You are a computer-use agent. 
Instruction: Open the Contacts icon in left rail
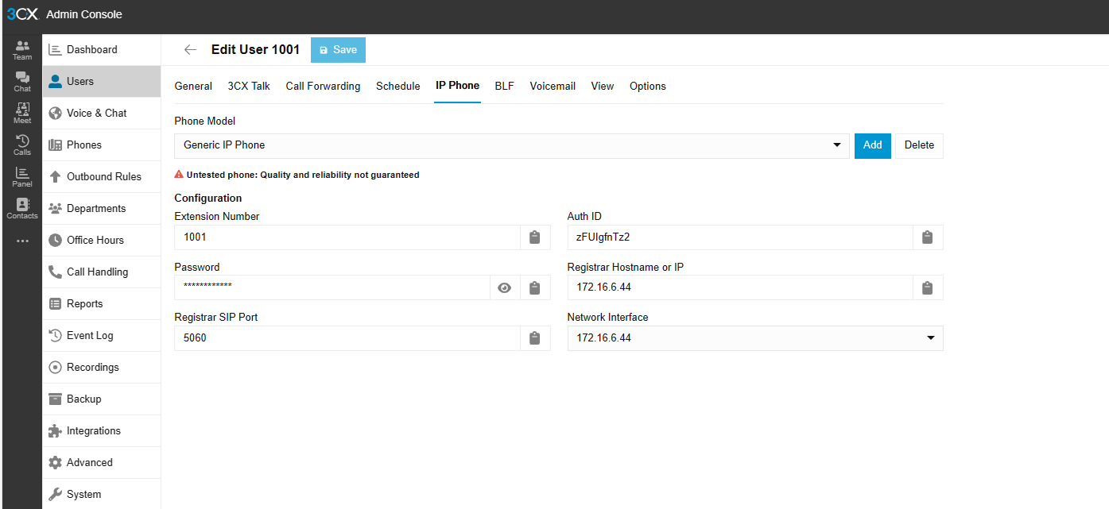point(22,209)
